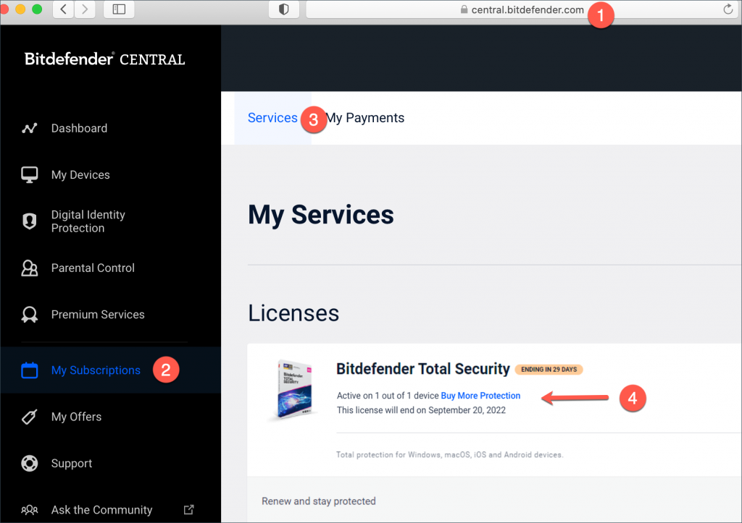Click the Support life-ring icon
Viewport: 742px width, 523px height.
pyautogui.click(x=29, y=463)
